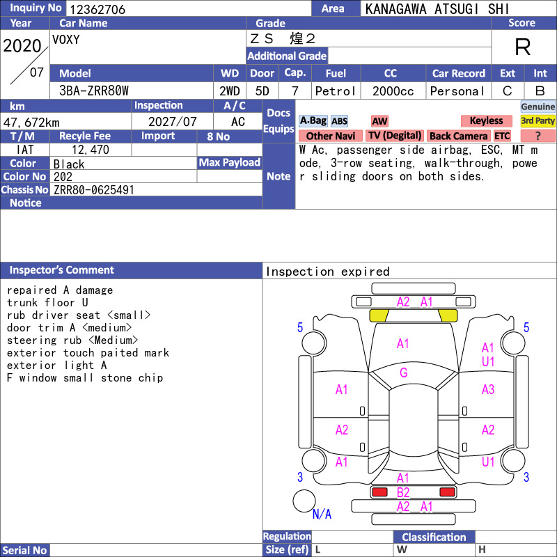The height and width of the screenshot is (557, 557).
Task: Click the right red tail light
Action: [x=447, y=492]
